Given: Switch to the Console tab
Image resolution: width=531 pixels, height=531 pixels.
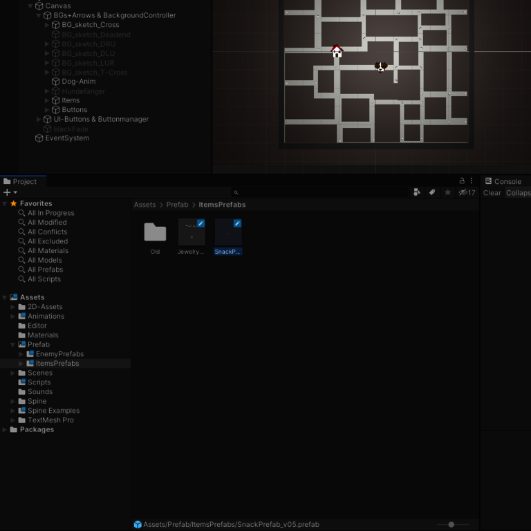Looking at the screenshot, I should point(503,181).
